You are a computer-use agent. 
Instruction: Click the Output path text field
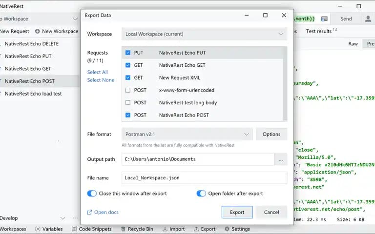[x=198, y=159]
